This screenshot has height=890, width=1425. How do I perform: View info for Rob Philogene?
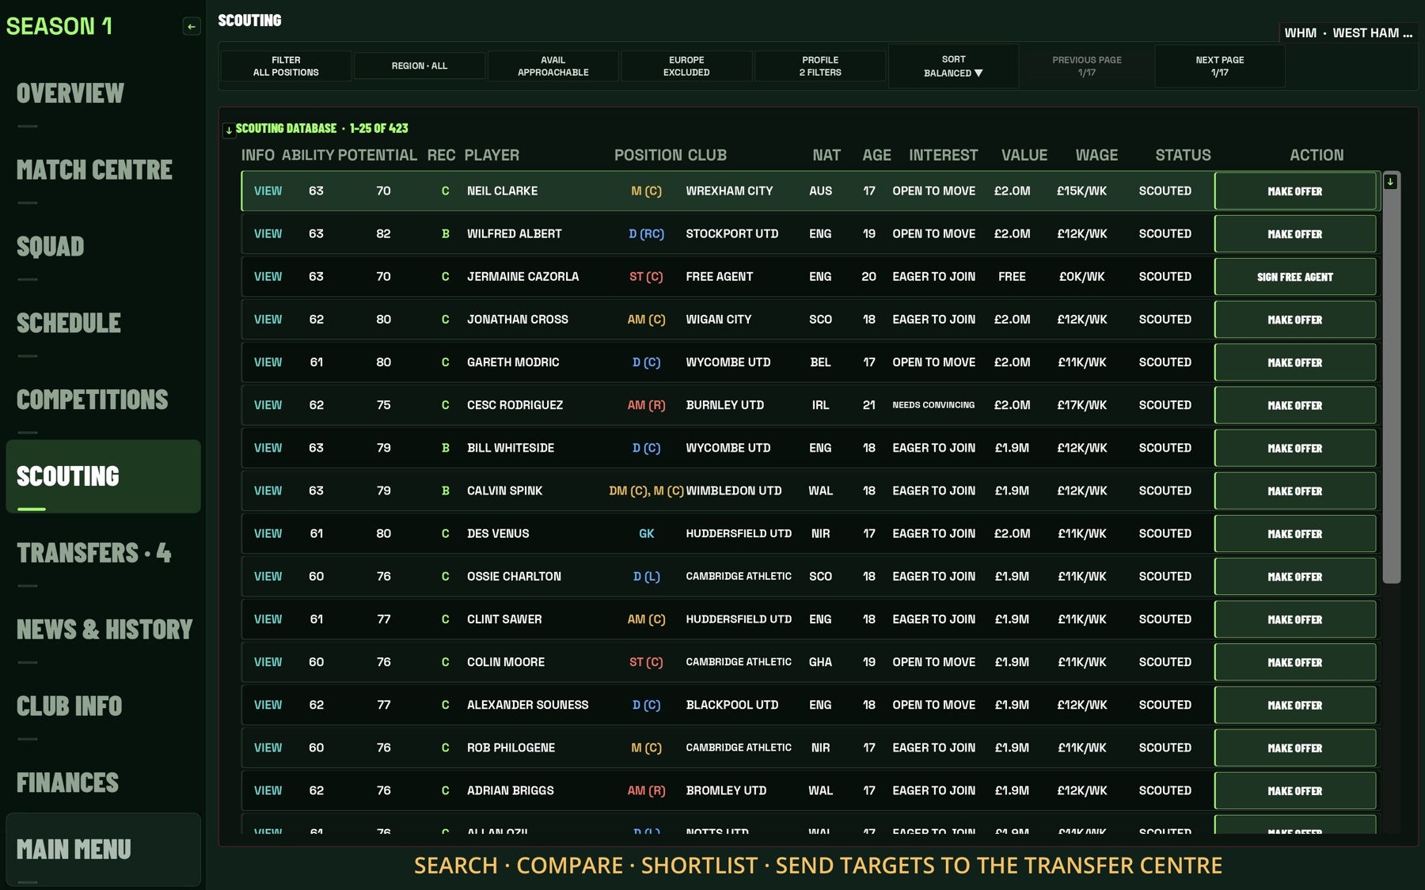click(x=268, y=748)
